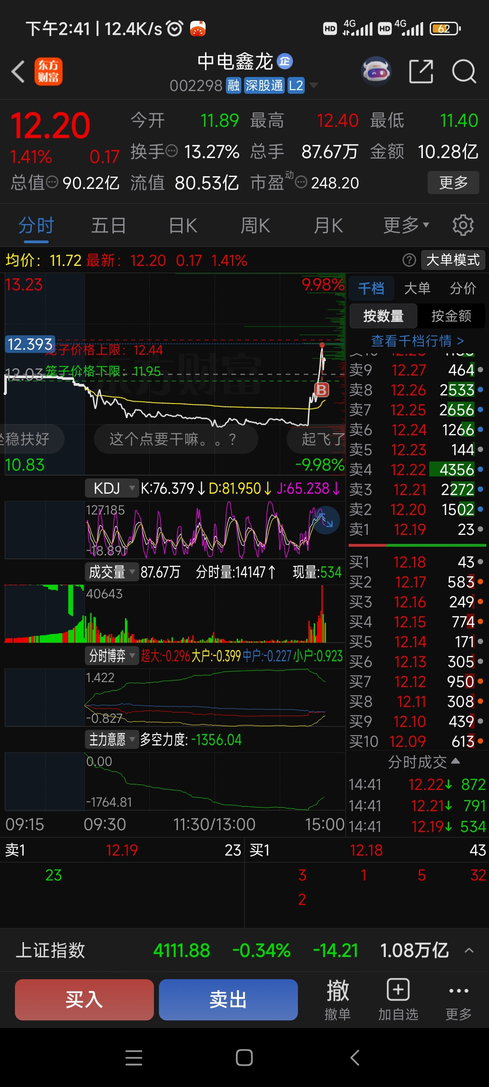This screenshot has width=489, height=1087.
Task: Tap the 上证指数 index bar
Action: pyautogui.click(x=244, y=950)
